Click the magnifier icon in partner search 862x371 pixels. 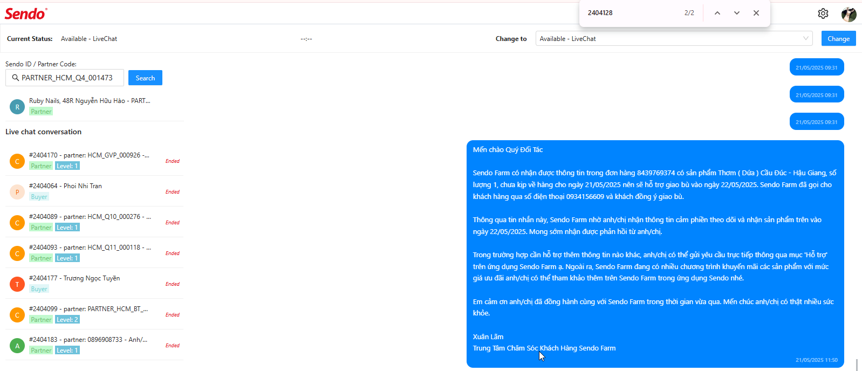click(x=15, y=78)
